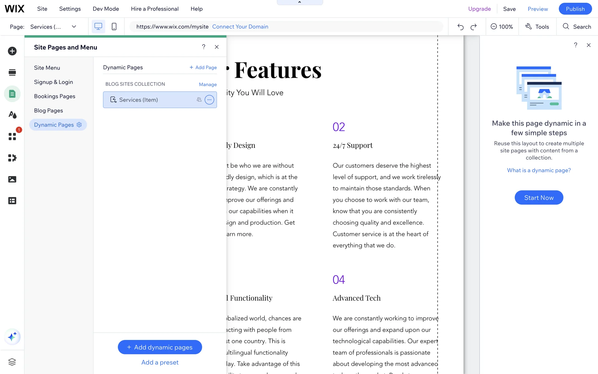Click the Add dynamic pages button

point(160,347)
